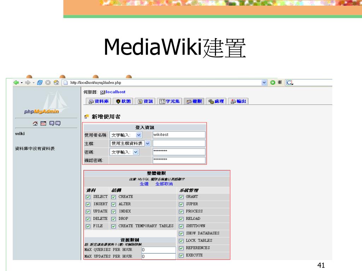Click the localhost server link
The width and height of the screenshot is (362, 271).
pos(116,92)
